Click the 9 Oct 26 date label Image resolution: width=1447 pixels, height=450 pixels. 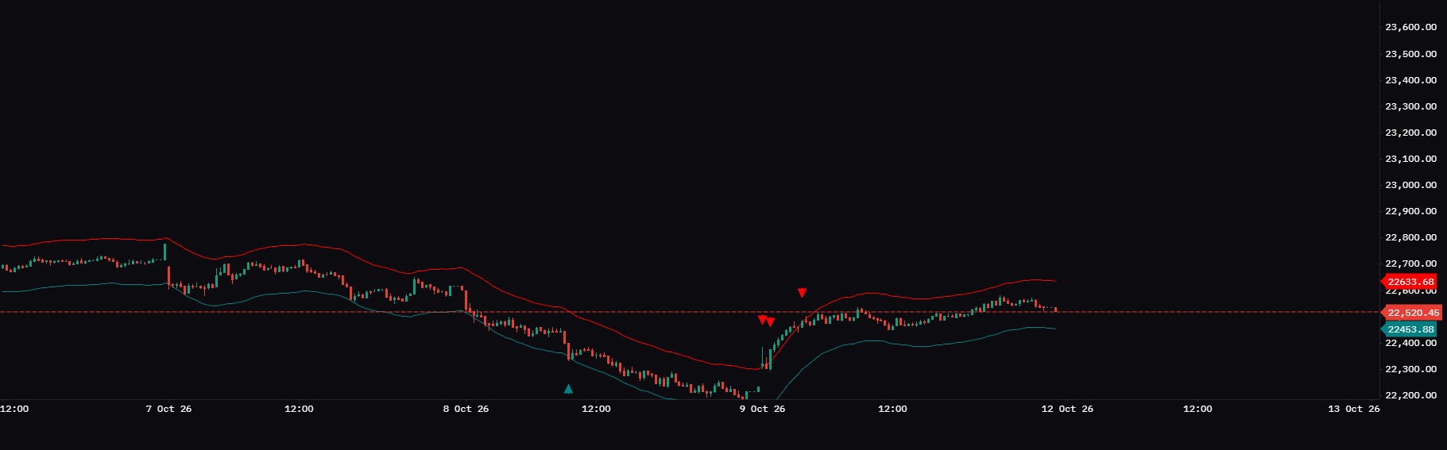pyautogui.click(x=762, y=409)
